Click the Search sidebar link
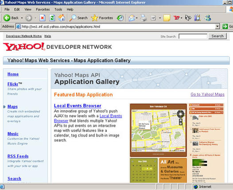The image size is (233, 190). click(14, 178)
